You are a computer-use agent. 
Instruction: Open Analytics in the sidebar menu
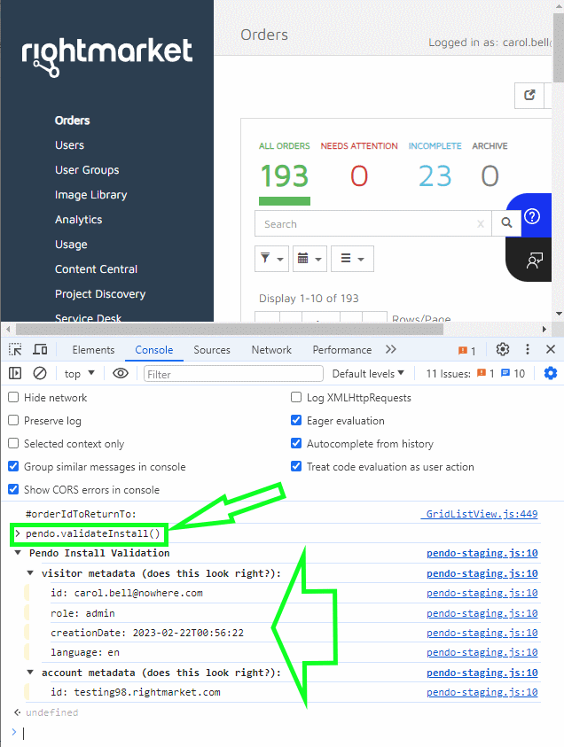tap(78, 220)
